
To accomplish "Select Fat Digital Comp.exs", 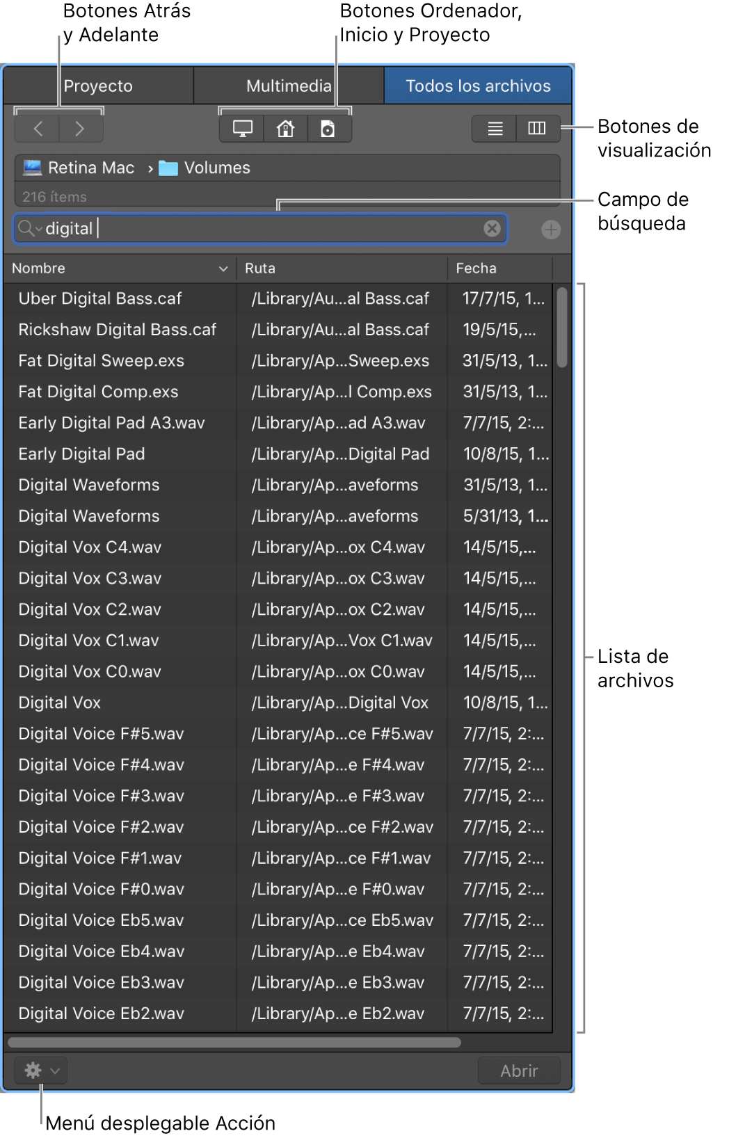I will (x=278, y=392).
